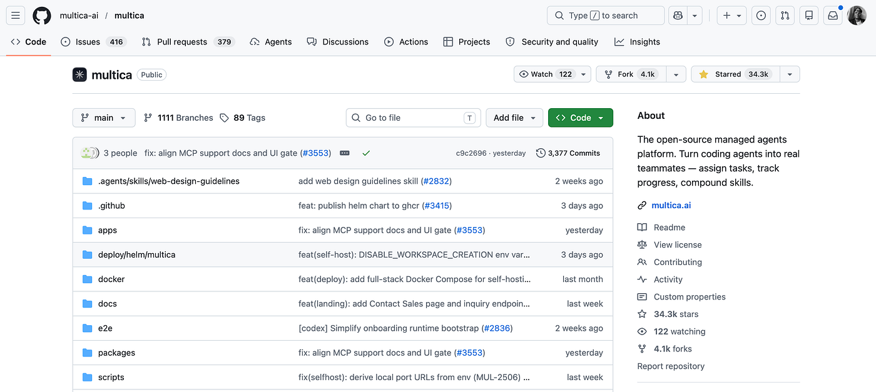
Task: Open the Insights tab
Action: [x=638, y=42]
